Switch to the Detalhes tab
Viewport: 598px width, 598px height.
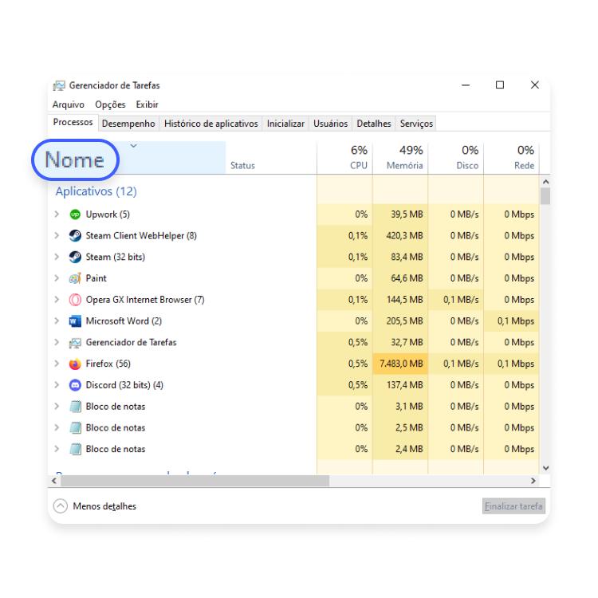click(x=374, y=124)
